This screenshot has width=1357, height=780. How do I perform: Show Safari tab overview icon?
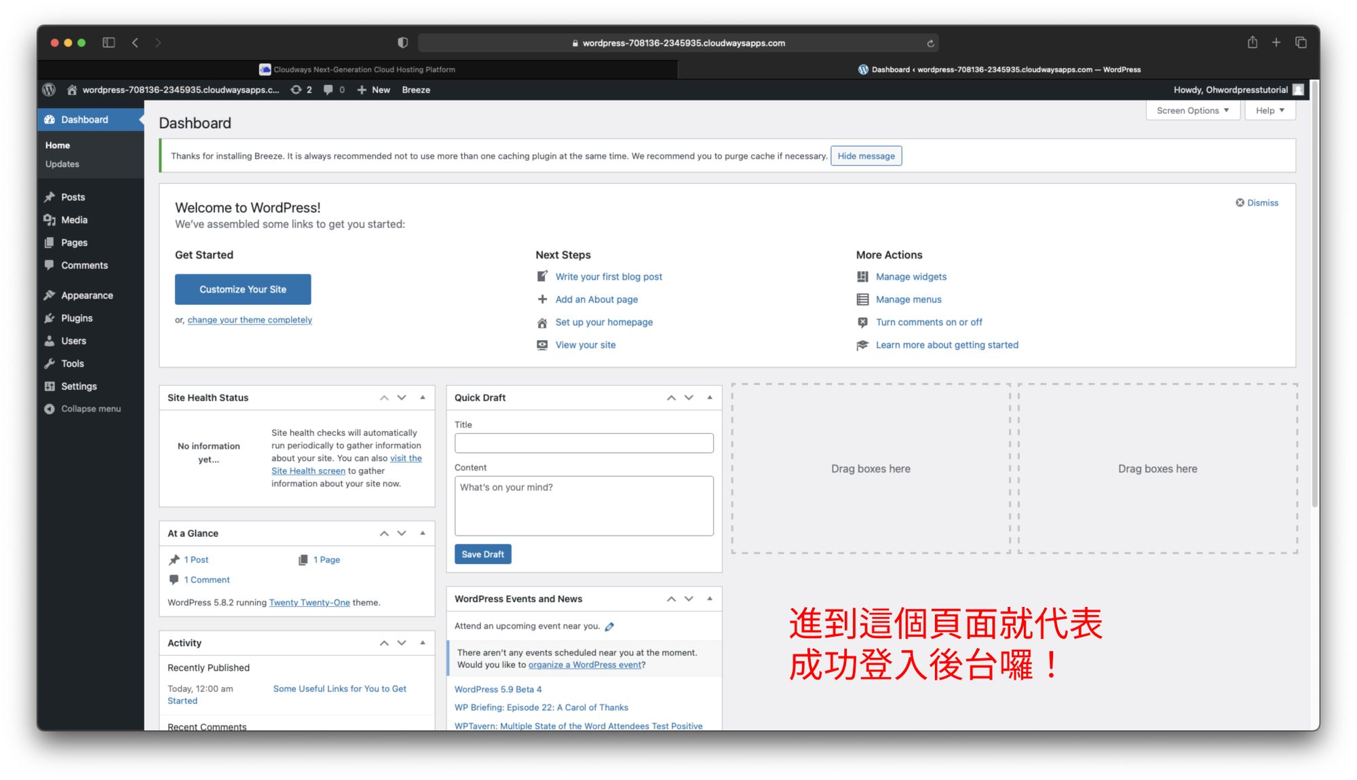(x=1301, y=42)
